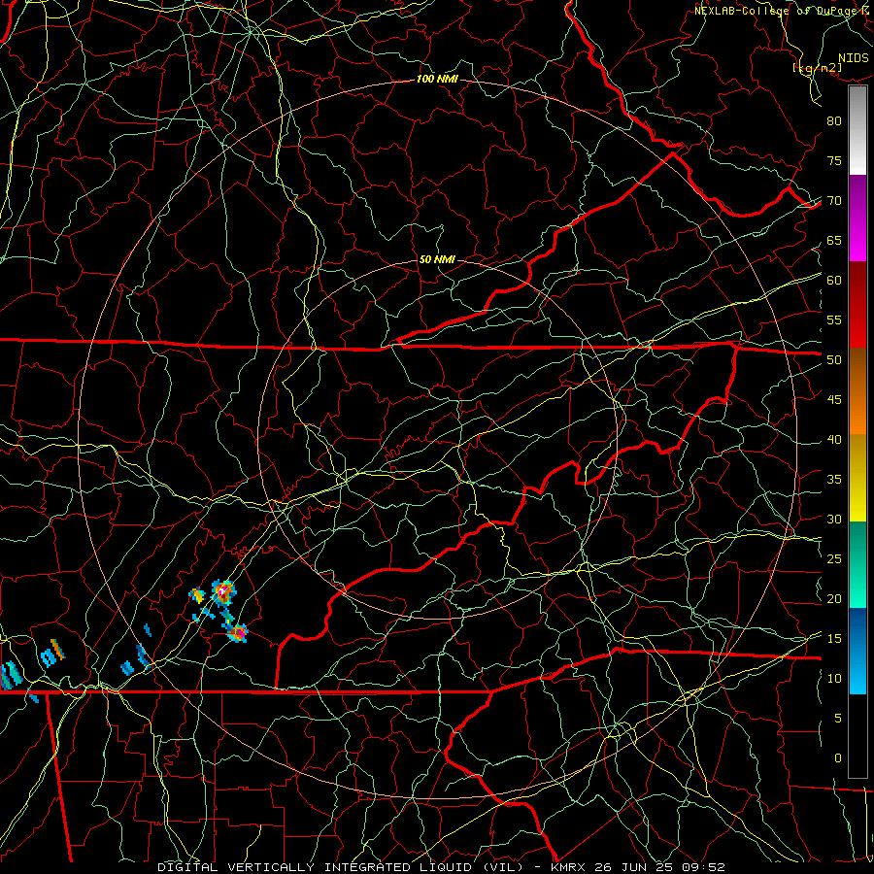The height and width of the screenshot is (874, 874).
Task: Click the NEXLAB-College of DuPage credit text
Action: point(782,11)
